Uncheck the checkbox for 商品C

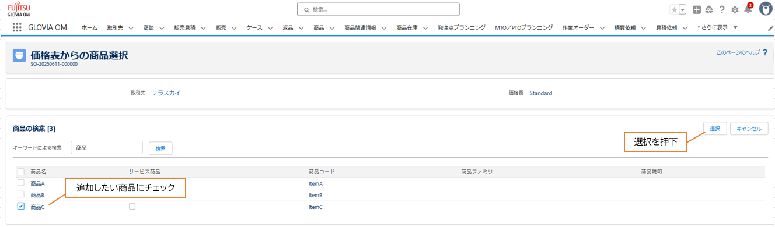(21, 206)
